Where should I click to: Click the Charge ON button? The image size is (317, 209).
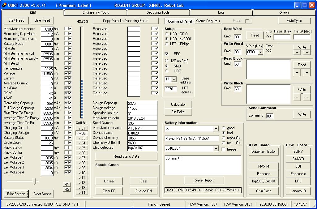click(144, 191)
